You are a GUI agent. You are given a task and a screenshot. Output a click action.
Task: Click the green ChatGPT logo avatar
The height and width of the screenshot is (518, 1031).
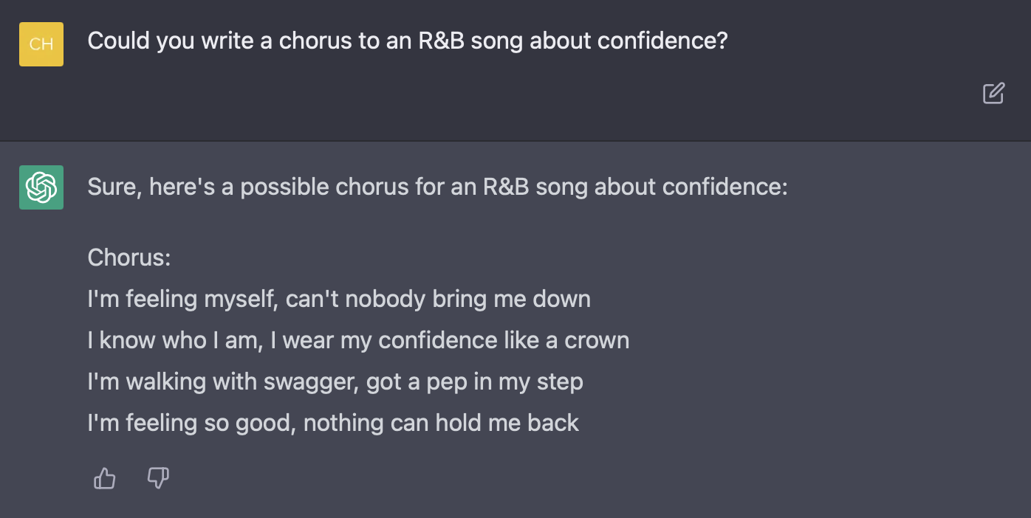click(x=41, y=187)
